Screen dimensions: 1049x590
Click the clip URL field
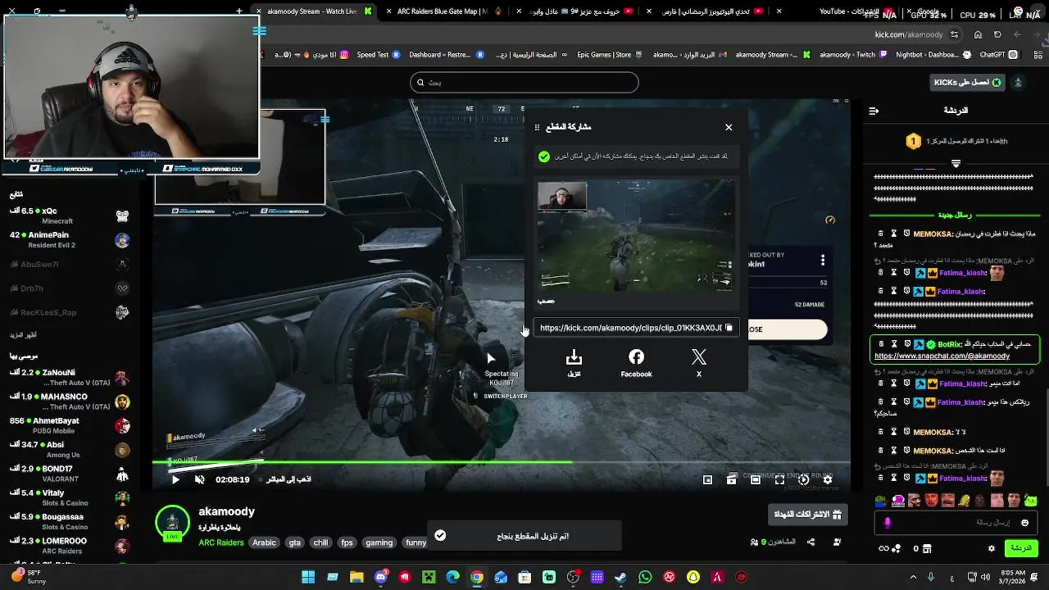click(x=636, y=328)
